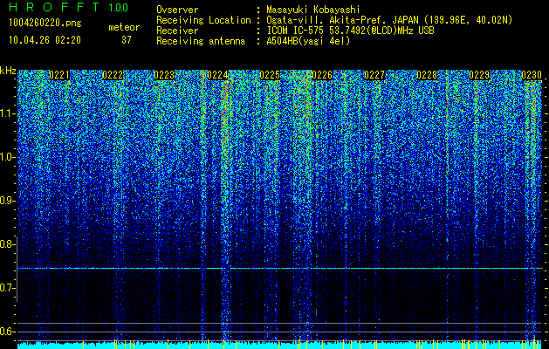Screen dimensions: 549x349
Task: Click the 0228 time marker
Action: [427, 75]
